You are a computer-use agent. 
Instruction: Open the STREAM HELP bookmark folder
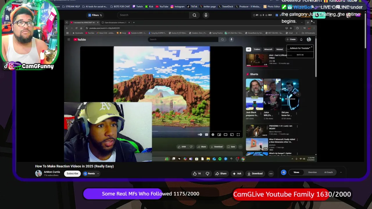pos(71,6)
